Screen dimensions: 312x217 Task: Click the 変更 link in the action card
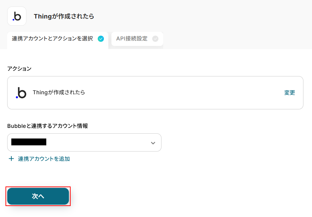pos(289,93)
